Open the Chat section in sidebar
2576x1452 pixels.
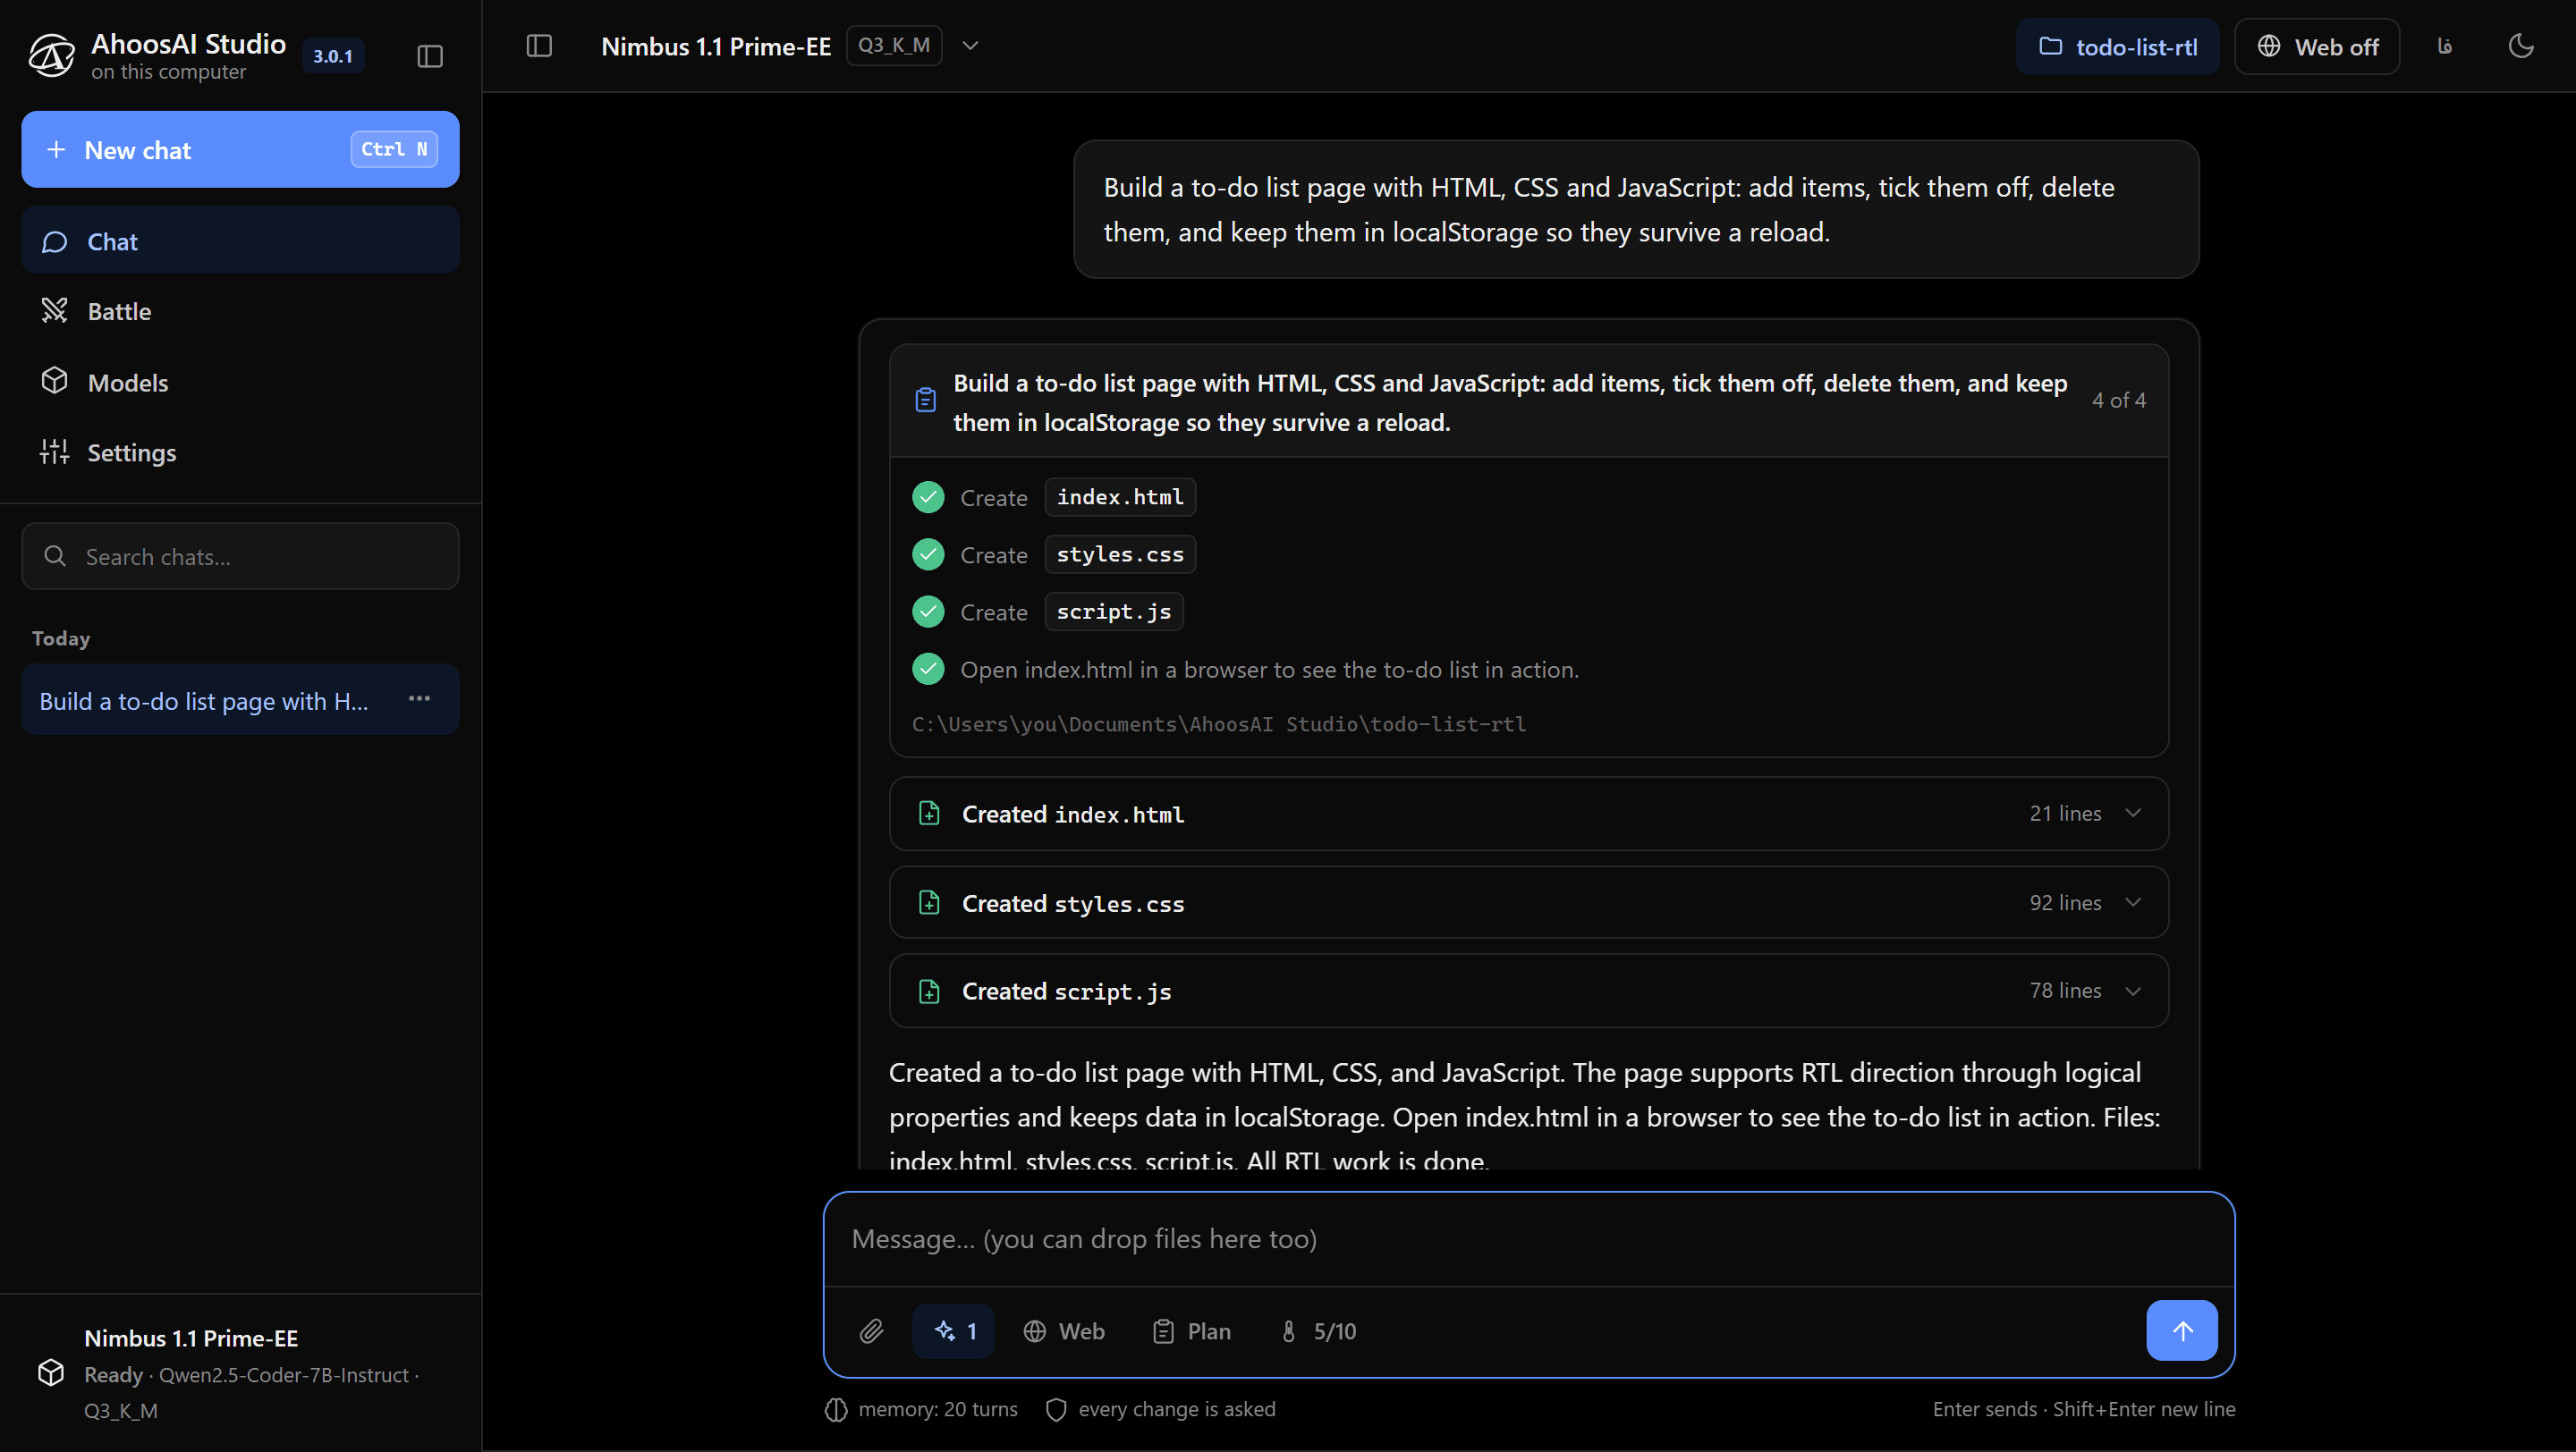240,241
